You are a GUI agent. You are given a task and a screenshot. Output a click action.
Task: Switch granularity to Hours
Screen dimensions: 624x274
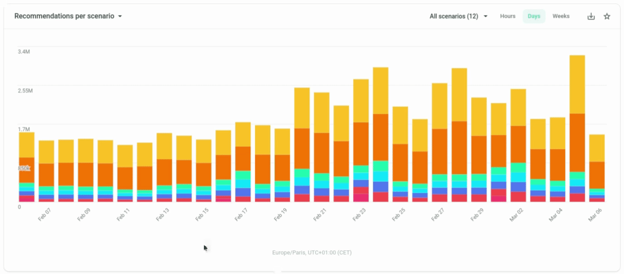tap(508, 16)
